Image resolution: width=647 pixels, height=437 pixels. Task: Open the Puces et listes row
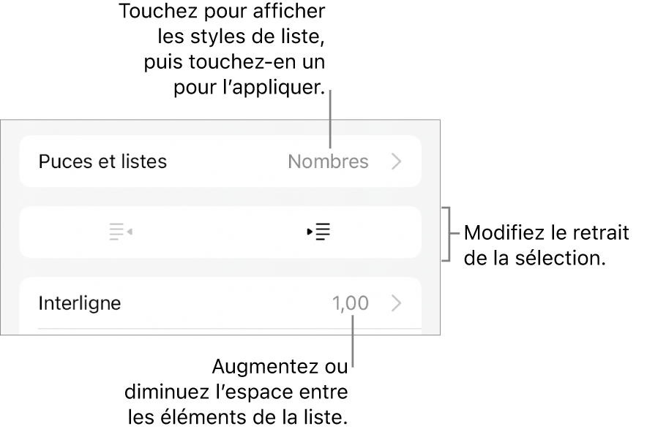click(x=220, y=161)
